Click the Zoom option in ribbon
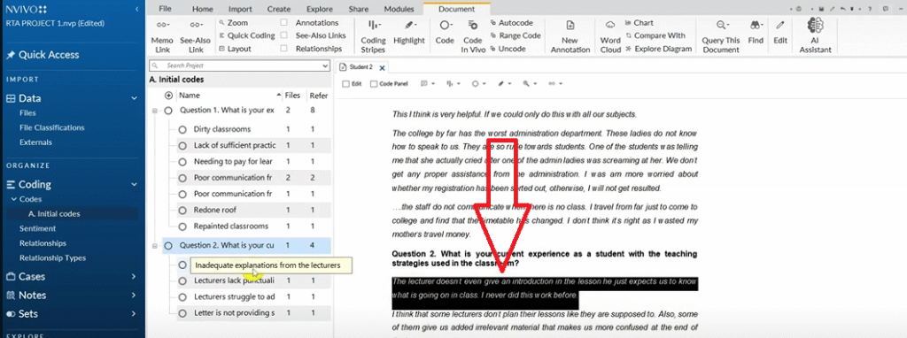Image resolution: width=907 pixels, height=338 pixels. pos(234,22)
